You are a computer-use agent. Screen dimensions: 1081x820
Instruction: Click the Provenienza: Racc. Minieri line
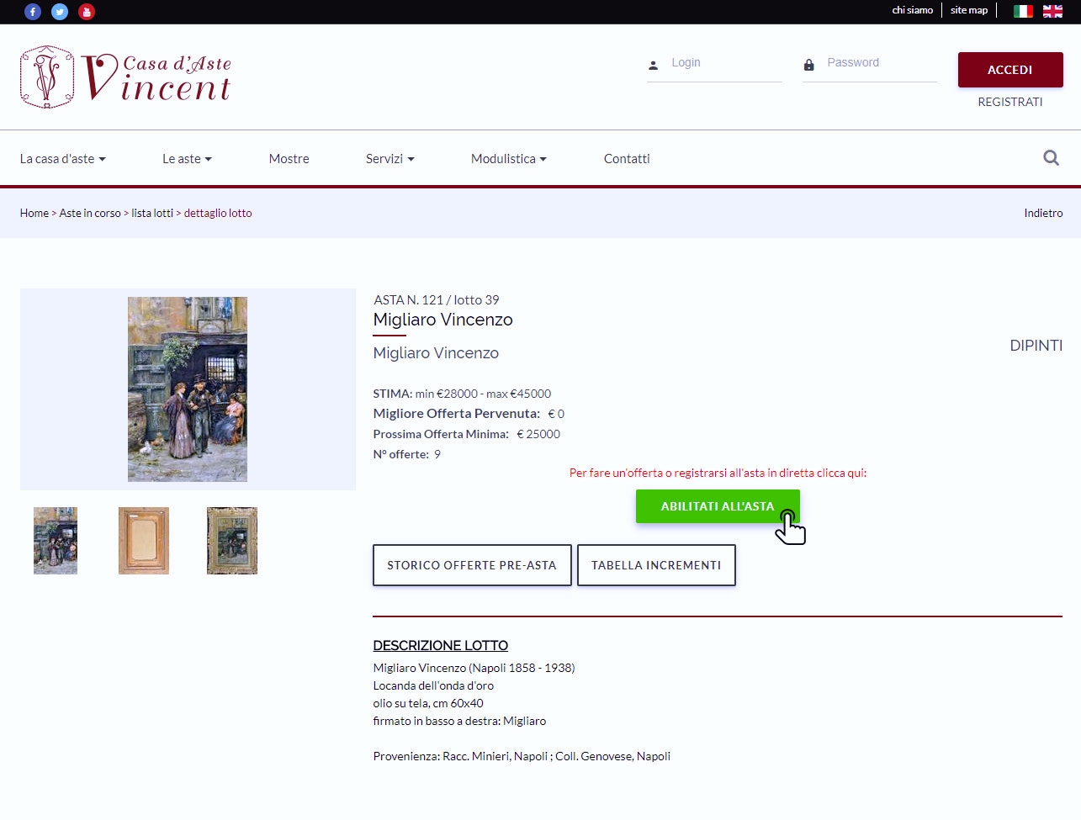point(522,756)
